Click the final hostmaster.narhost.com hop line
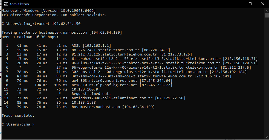Screen dimensions: 269x140 pyautogui.click(x=79, y=107)
